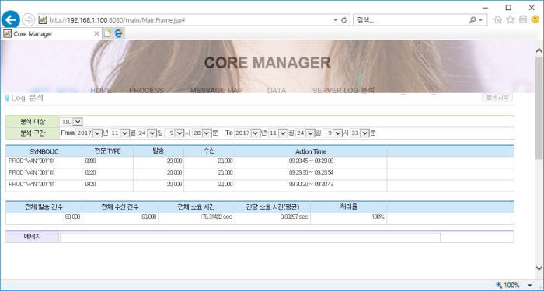Open the SERVER LOG 분석 menu
This screenshot has height=291, width=544.
coord(343,91)
